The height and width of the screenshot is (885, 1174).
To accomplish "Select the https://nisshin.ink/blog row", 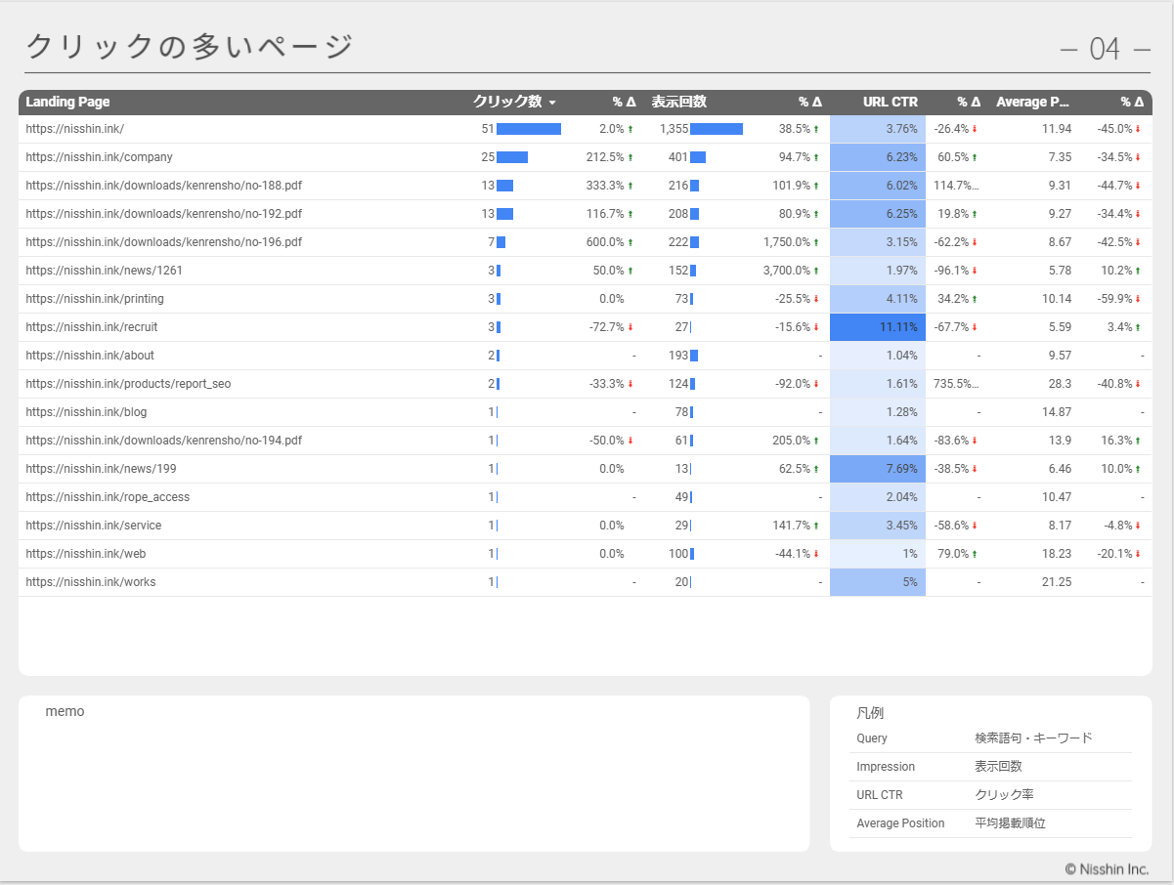I will coord(585,412).
